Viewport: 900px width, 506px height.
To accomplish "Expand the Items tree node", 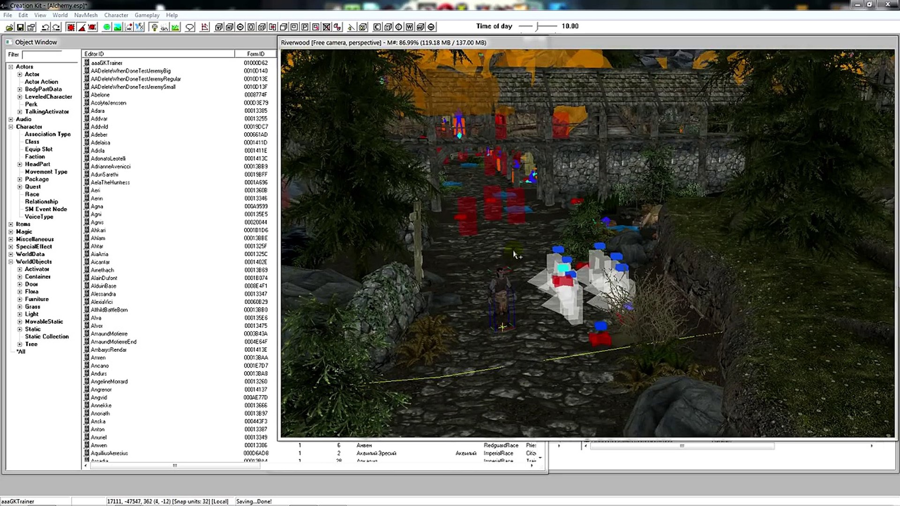I will click(11, 224).
